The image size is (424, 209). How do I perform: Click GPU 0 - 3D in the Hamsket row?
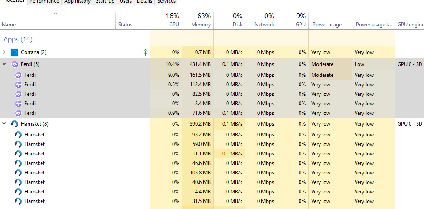pos(410,124)
